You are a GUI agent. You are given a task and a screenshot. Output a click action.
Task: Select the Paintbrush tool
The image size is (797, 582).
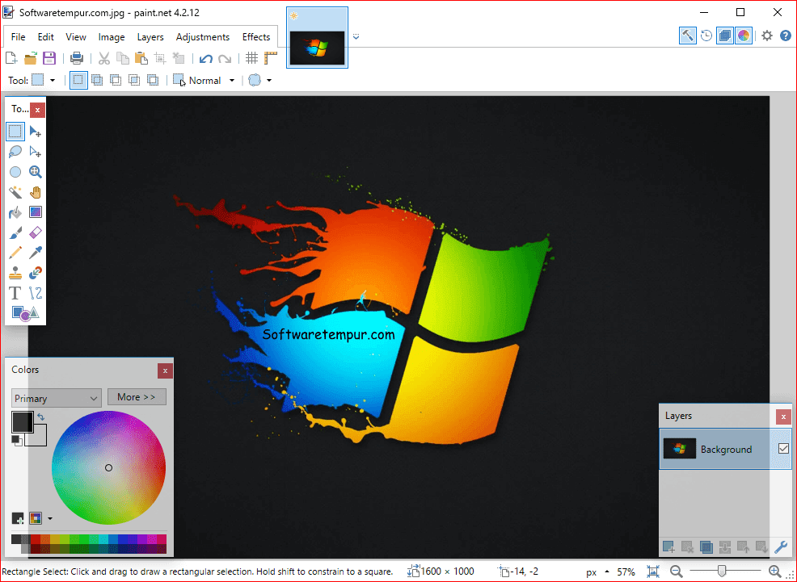click(x=15, y=232)
